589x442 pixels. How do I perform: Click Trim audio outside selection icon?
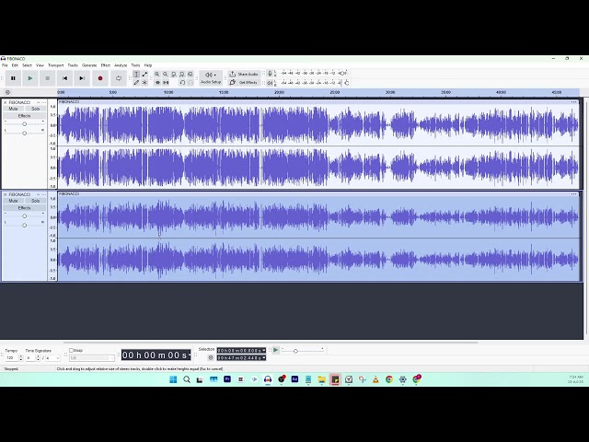(157, 82)
